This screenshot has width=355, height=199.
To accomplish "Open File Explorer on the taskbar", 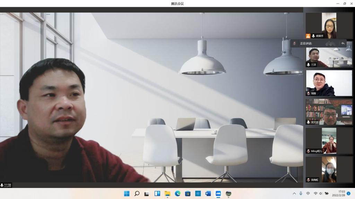I will tap(167, 193).
